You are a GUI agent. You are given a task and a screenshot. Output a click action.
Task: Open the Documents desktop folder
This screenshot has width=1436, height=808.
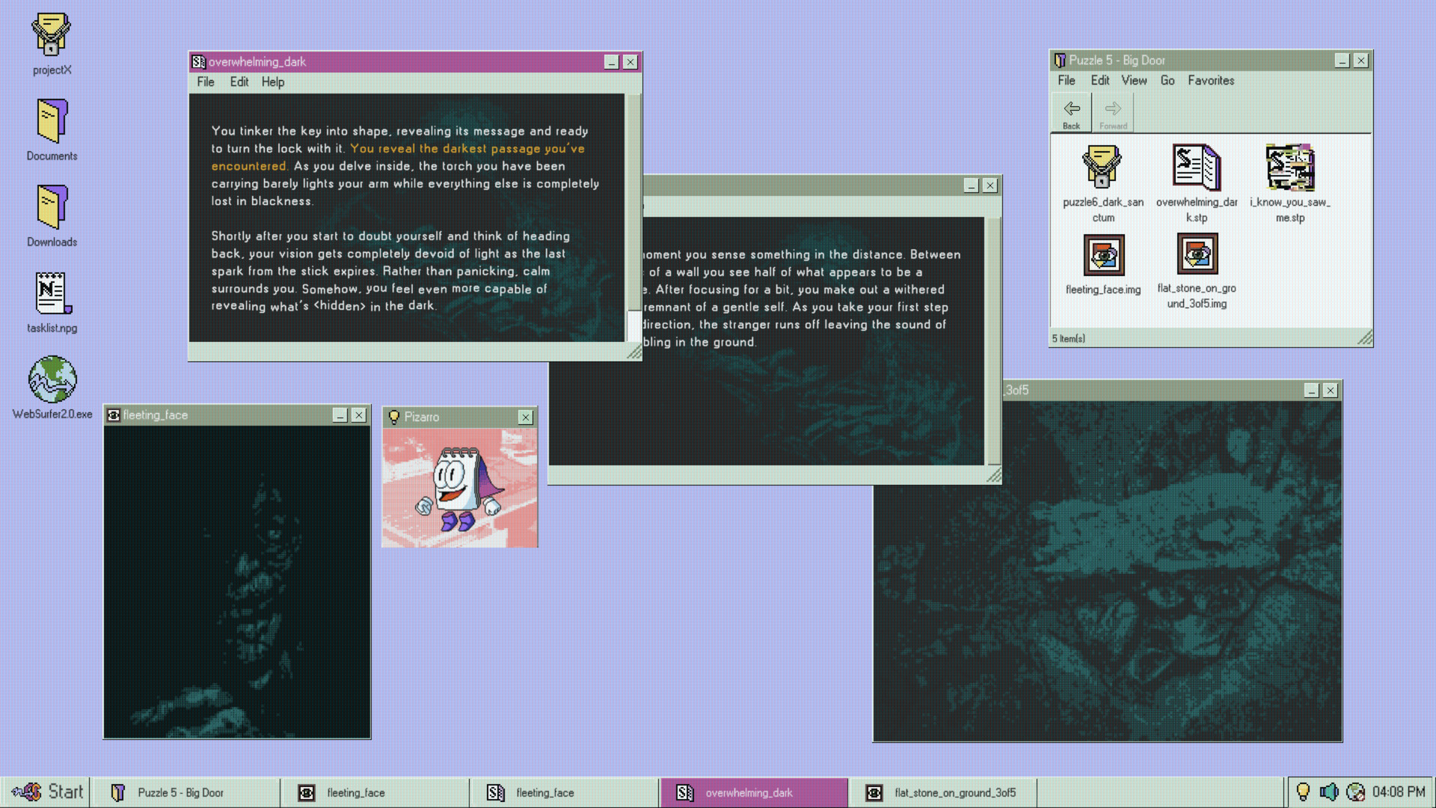click(x=52, y=121)
